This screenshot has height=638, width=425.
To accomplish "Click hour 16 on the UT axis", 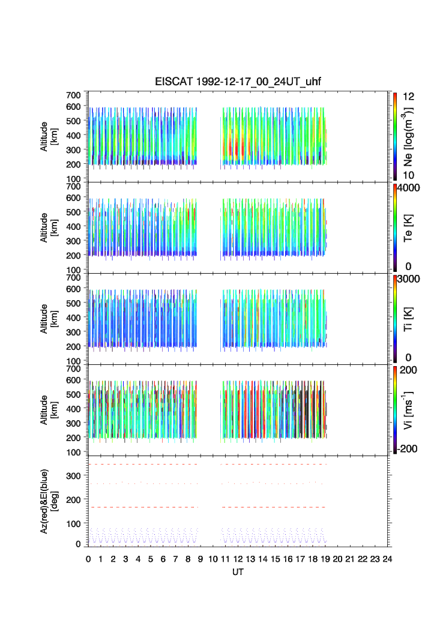I will pos(288,559).
